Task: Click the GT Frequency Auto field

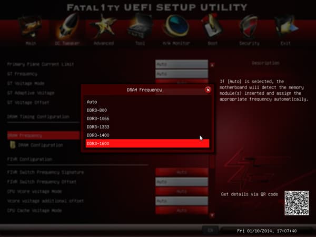Action: tap(182, 74)
